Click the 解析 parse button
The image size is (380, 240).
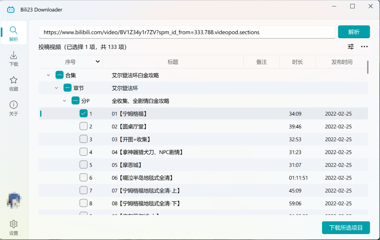(354, 32)
